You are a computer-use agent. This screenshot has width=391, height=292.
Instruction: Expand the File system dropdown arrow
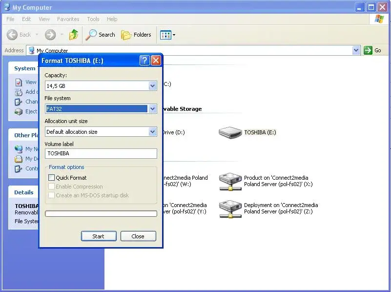(152, 109)
